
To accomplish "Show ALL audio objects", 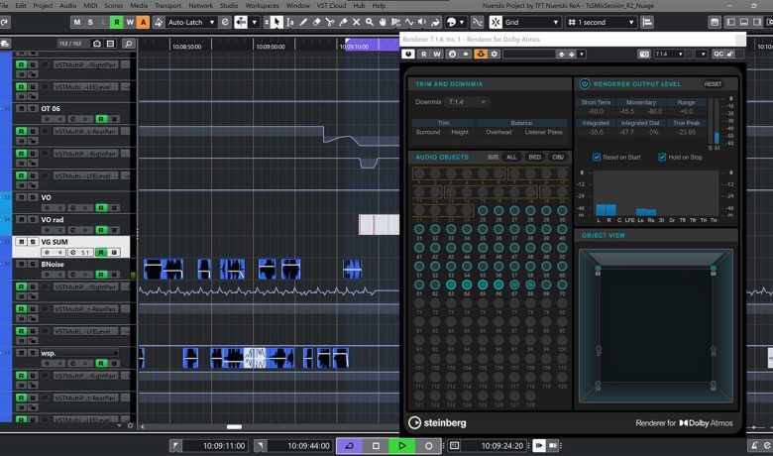I will point(511,158).
